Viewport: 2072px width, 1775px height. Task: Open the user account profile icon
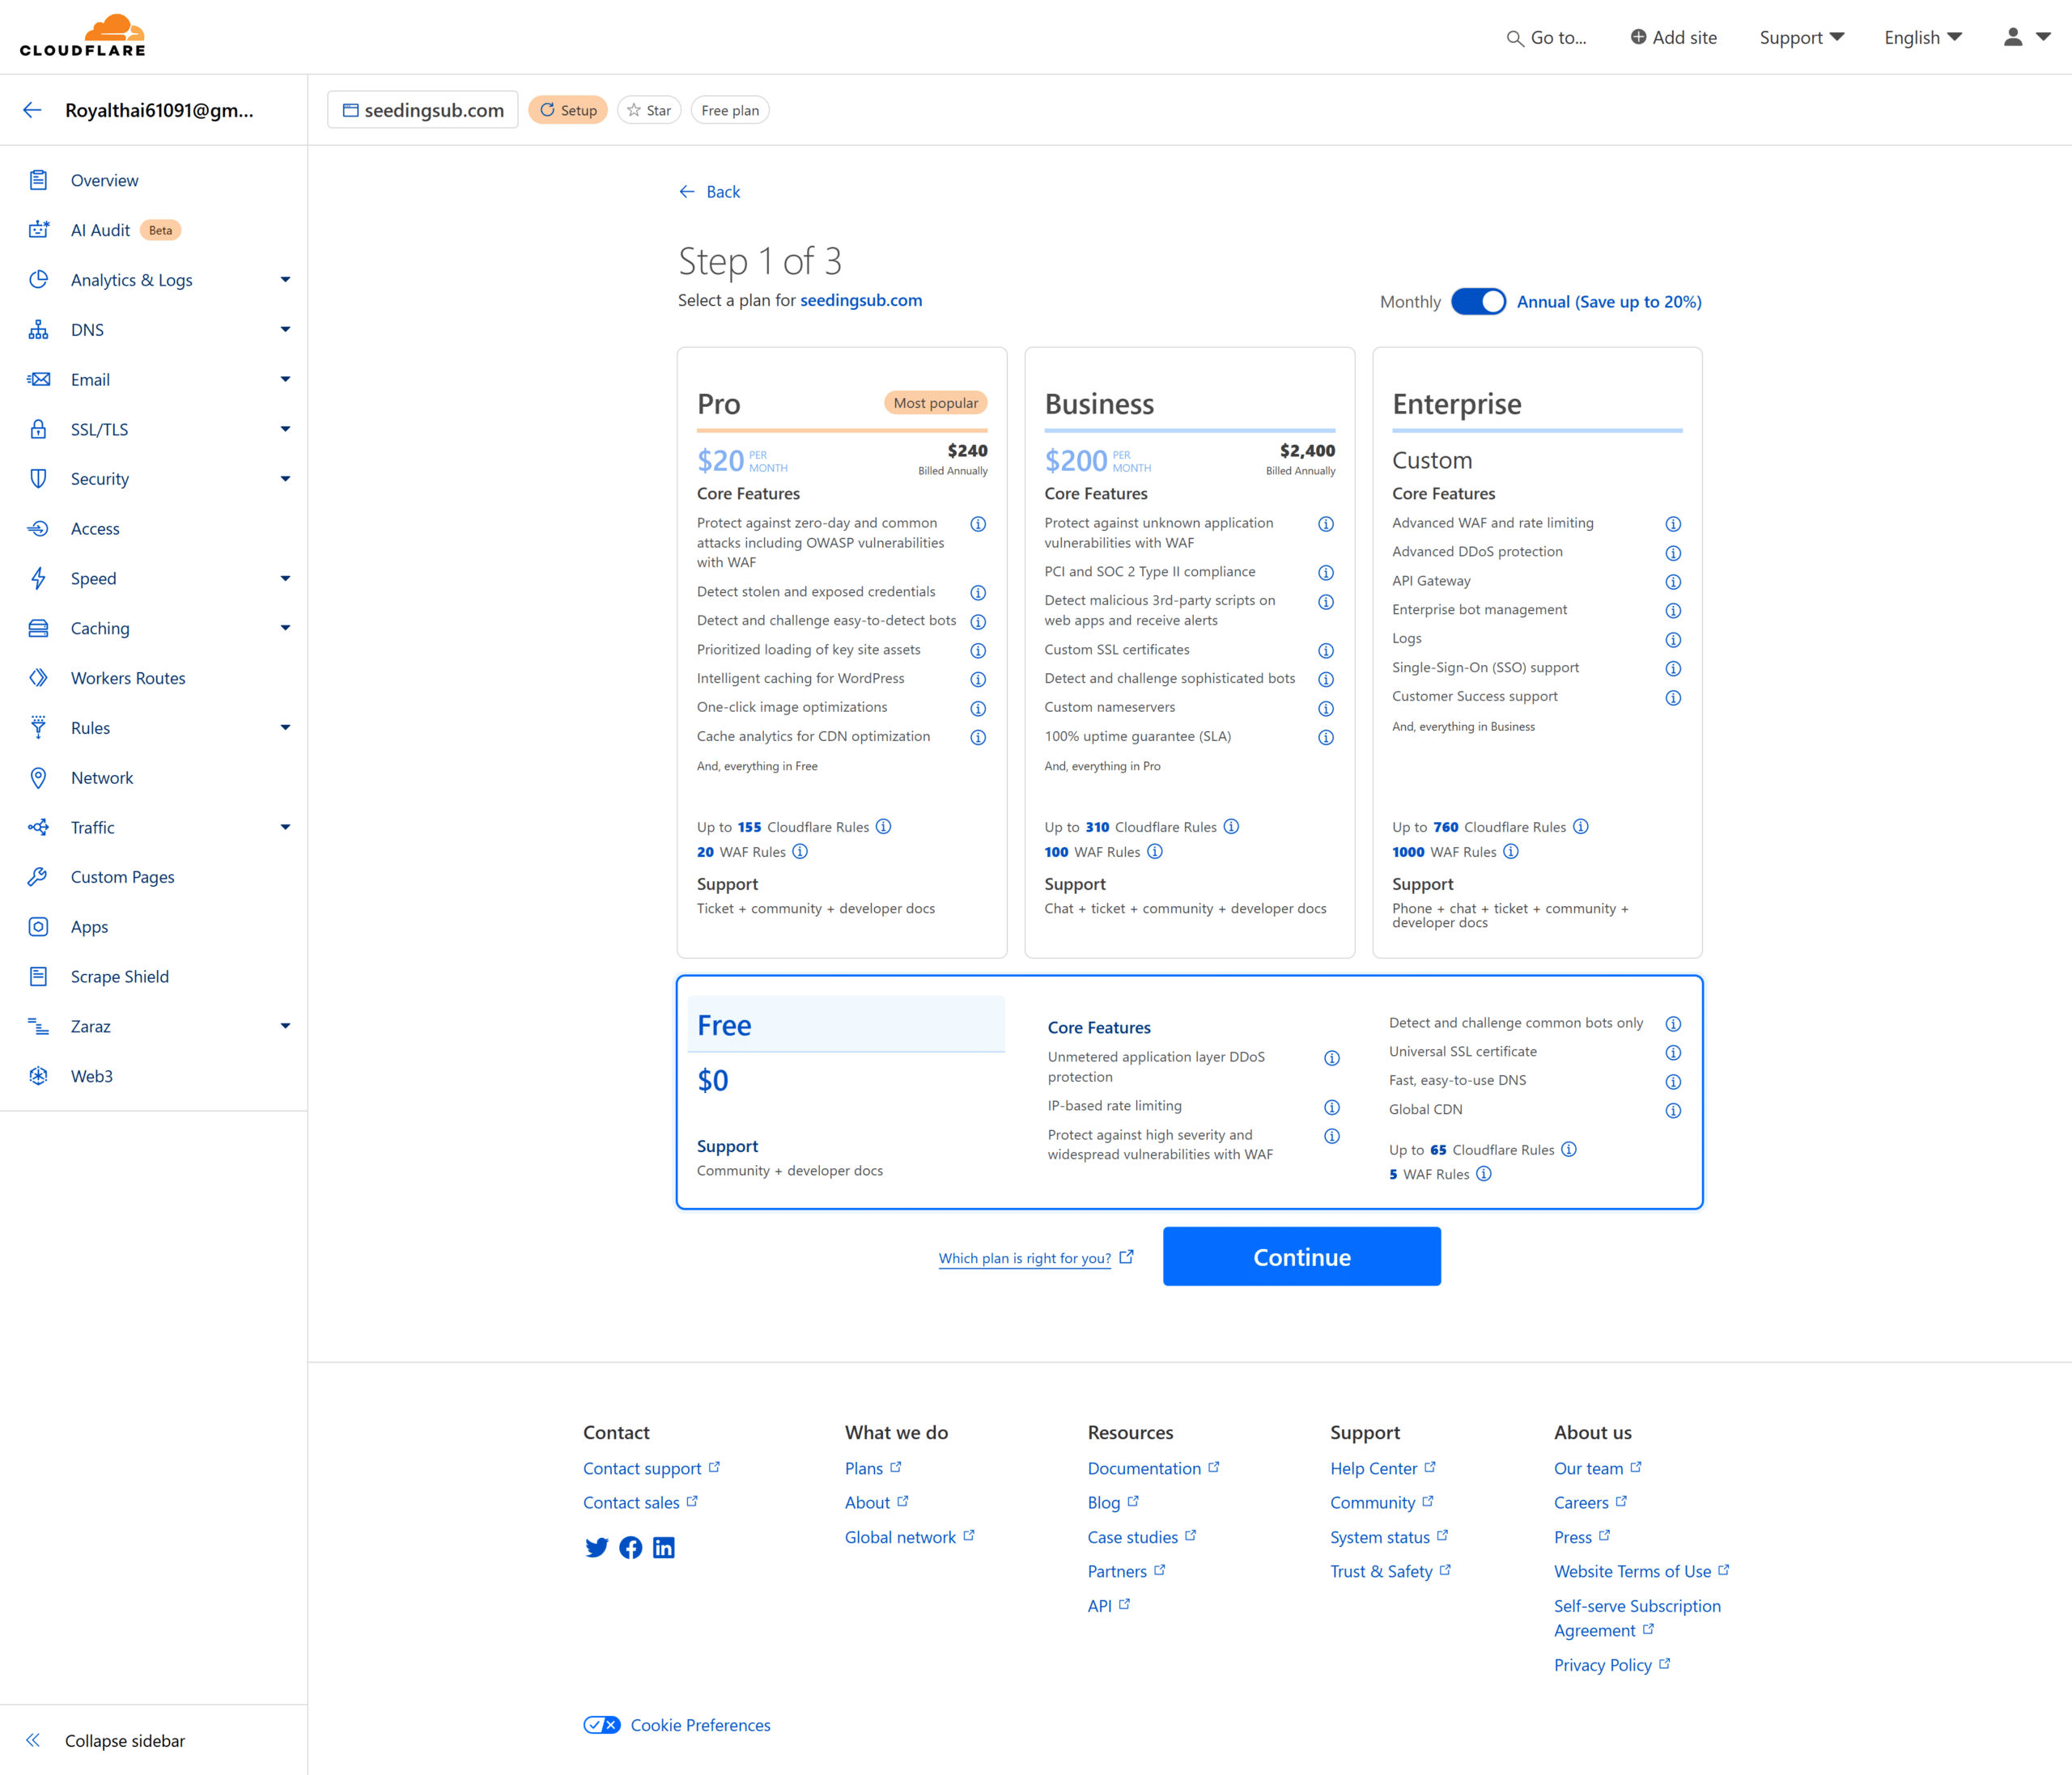click(x=2012, y=37)
